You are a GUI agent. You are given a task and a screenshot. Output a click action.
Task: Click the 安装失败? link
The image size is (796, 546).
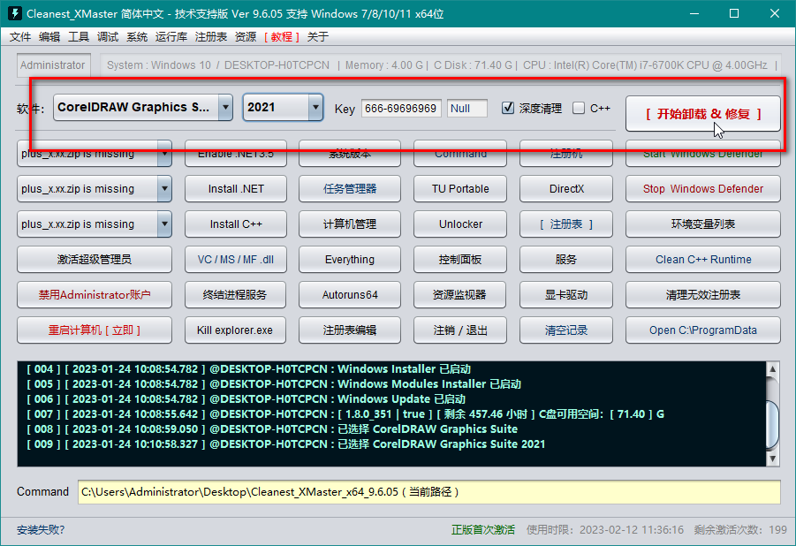coord(41,530)
